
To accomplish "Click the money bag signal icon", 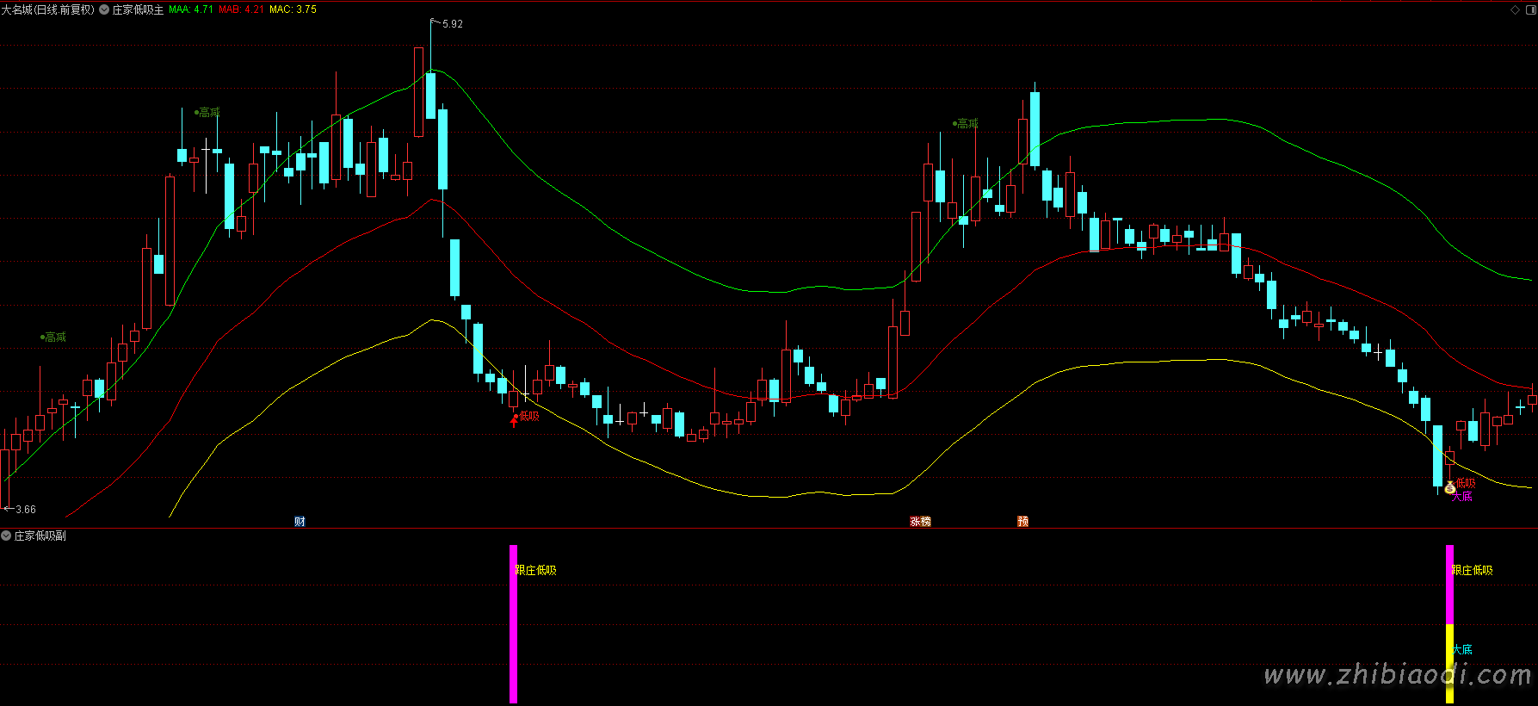I will (x=1449, y=487).
